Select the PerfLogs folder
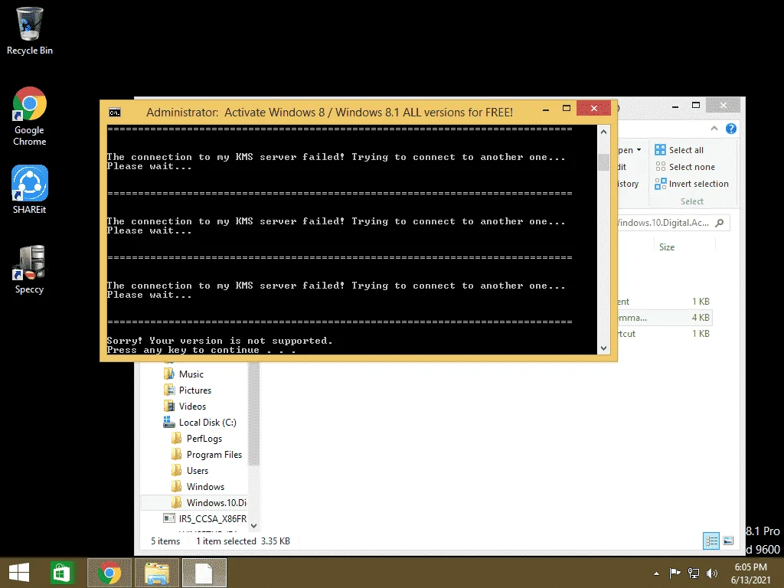This screenshot has width=784, height=588. pyautogui.click(x=204, y=439)
